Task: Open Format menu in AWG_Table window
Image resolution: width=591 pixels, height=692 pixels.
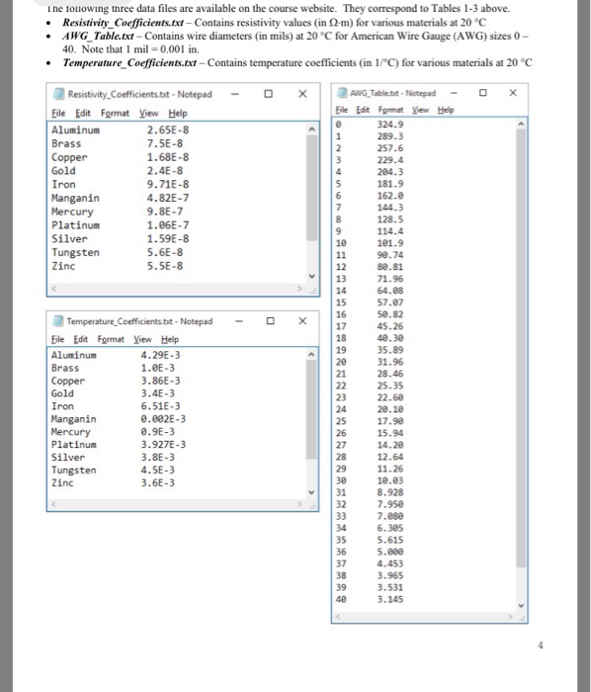Action: click(390, 110)
